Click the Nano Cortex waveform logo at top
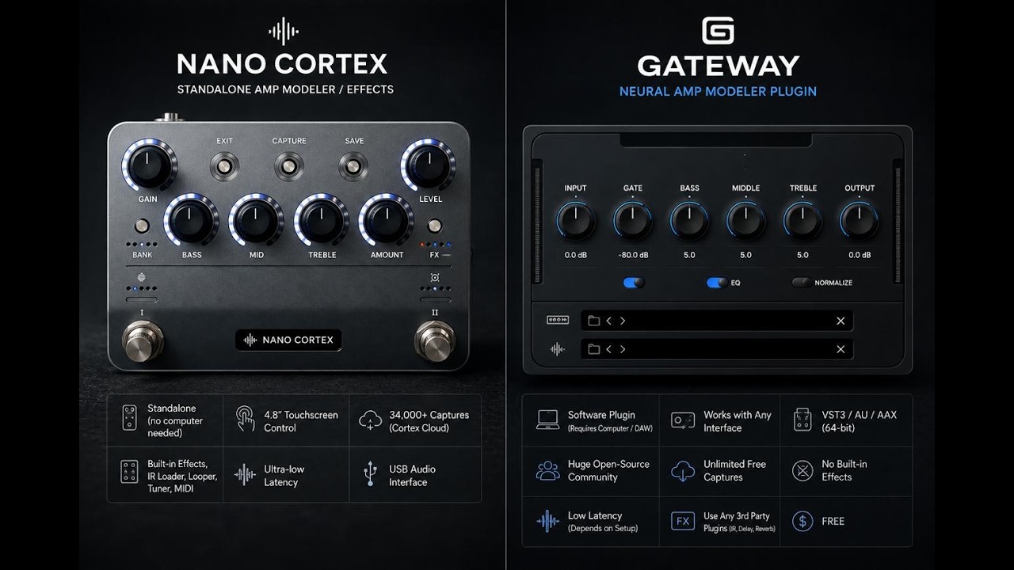This screenshot has width=1014, height=570. click(283, 32)
